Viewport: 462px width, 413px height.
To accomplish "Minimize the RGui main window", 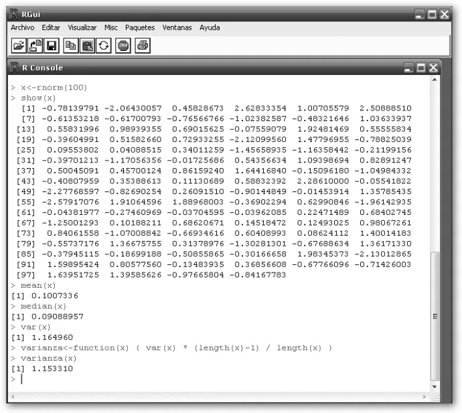I will [x=420, y=14].
